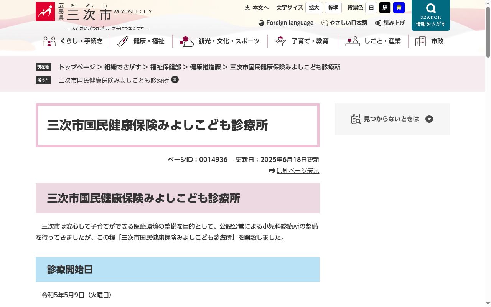The width and height of the screenshot is (491, 307).
Task: Open 印刷ページ表示 print view link
Action: (x=298, y=171)
